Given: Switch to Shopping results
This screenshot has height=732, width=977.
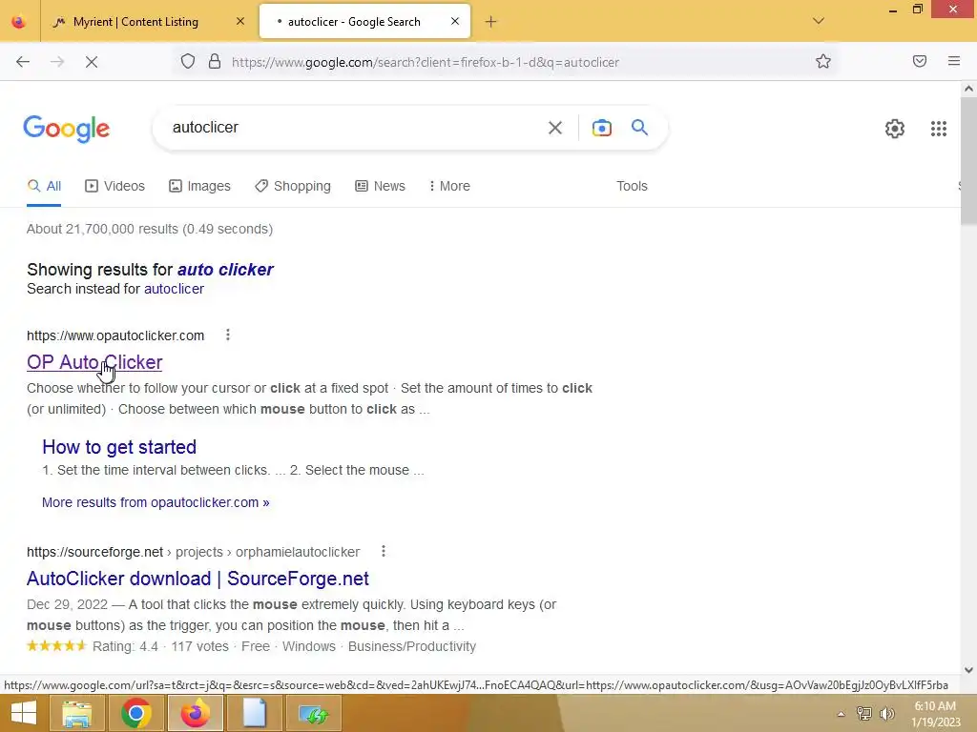Looking at the screenshot, I should click(x=293, y=186).
